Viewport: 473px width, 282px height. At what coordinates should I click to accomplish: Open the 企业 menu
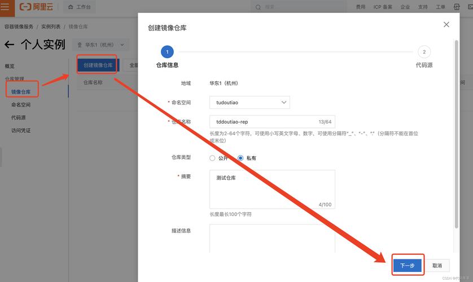pos(405,7)
